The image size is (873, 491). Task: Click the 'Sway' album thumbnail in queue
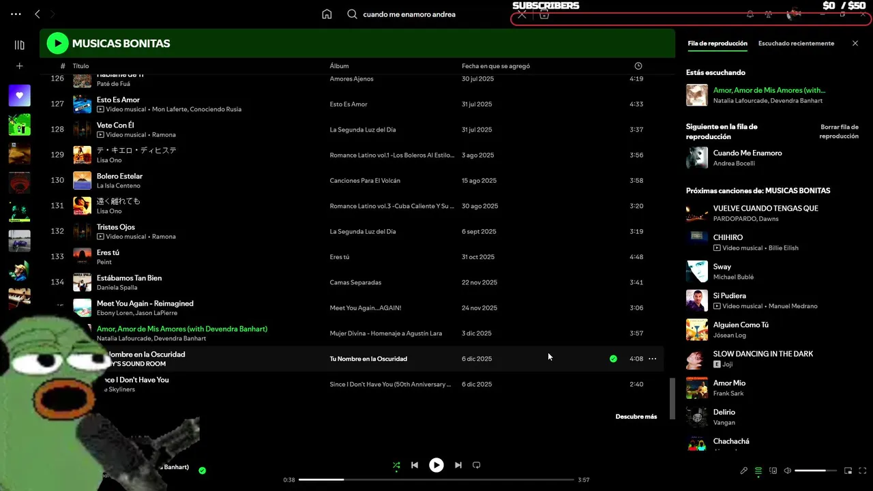[697, 271]
